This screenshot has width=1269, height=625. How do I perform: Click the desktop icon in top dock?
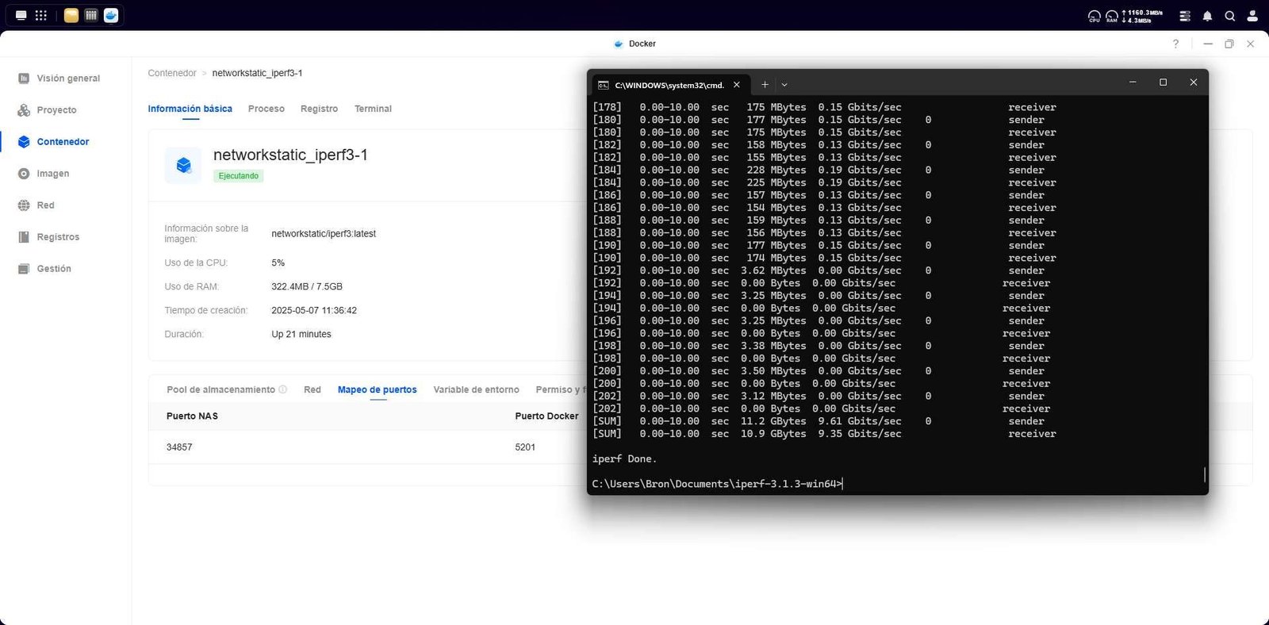21,15
